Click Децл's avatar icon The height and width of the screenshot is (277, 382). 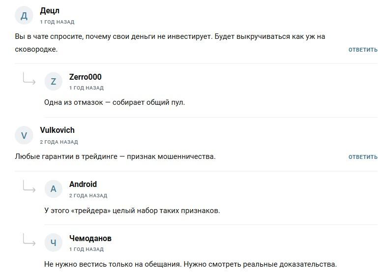click(24, 15)
